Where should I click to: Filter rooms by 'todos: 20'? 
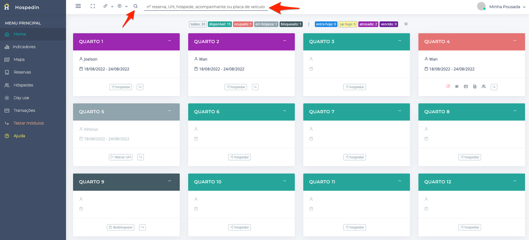(198, 24)
